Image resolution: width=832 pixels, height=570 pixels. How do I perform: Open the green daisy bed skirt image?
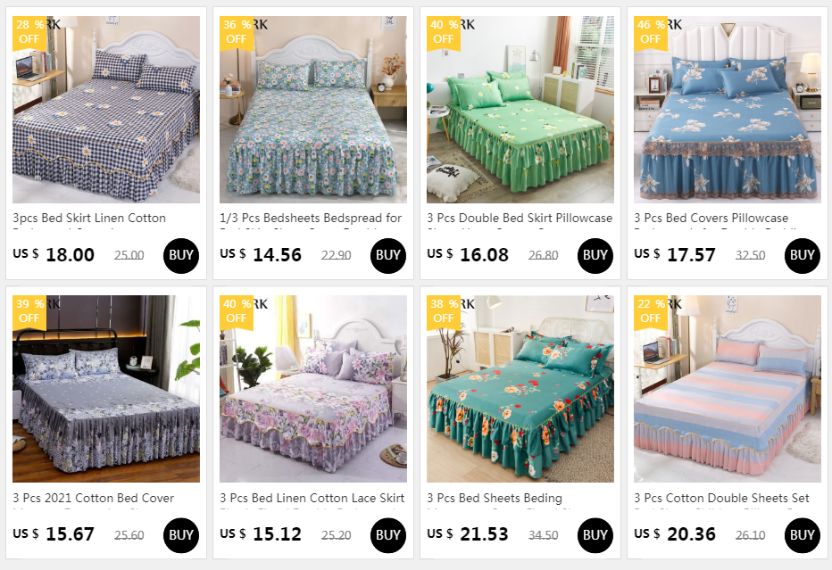click(x=520, y=109)
